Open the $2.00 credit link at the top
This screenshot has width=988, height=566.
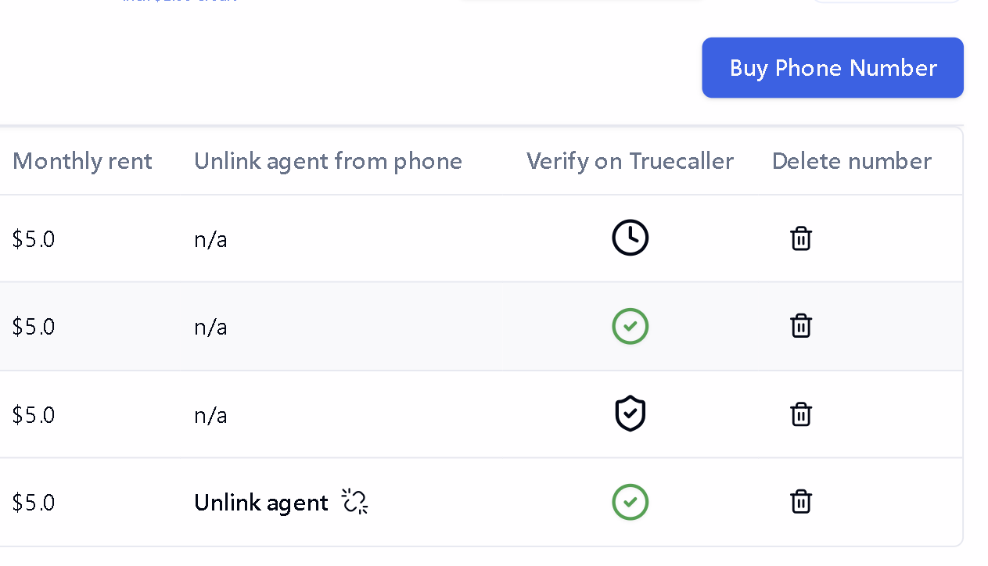tap(178, 2)
